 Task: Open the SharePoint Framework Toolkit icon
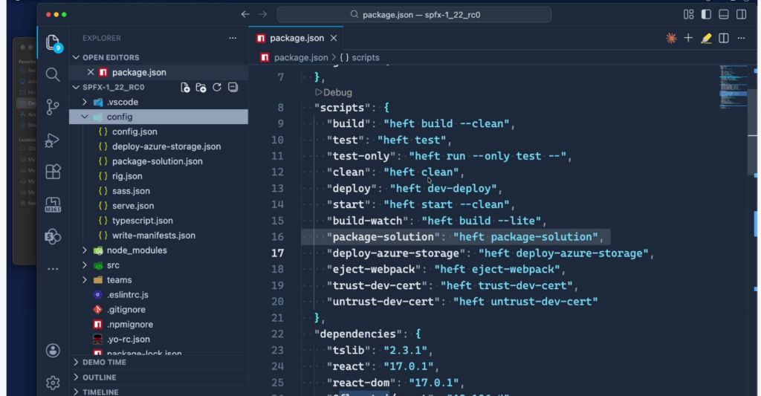53,237
